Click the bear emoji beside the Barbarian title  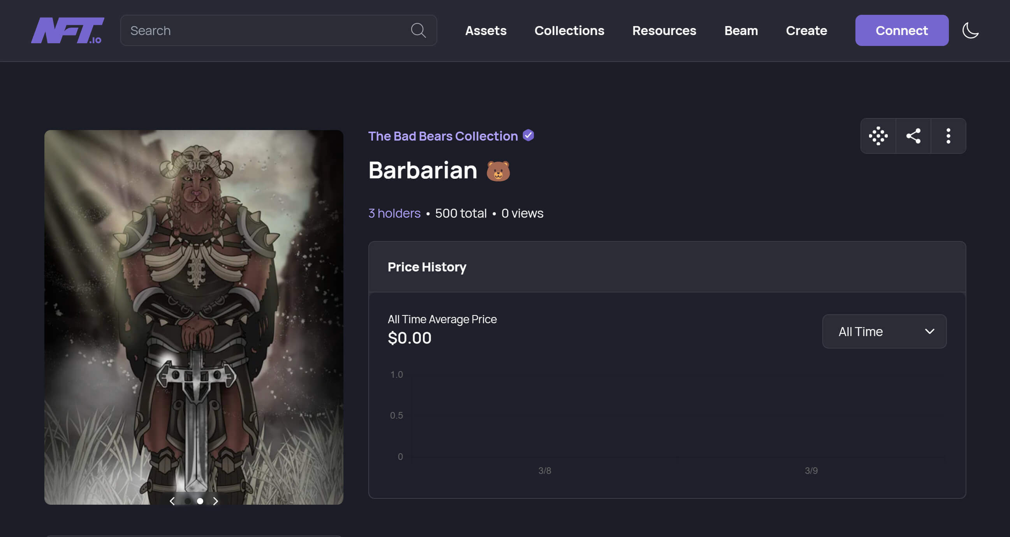click(x=498, y=171)
